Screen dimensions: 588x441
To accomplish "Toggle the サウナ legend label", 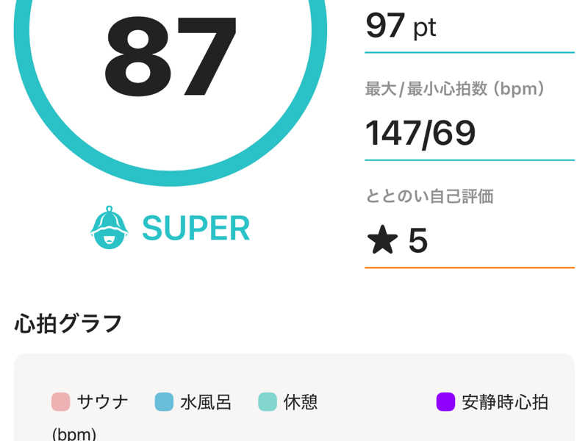I will coord(104,402).
